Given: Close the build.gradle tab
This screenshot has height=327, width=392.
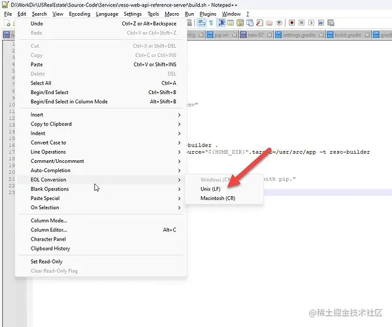Looking at the screenshot, I should (x=367, y=35).
